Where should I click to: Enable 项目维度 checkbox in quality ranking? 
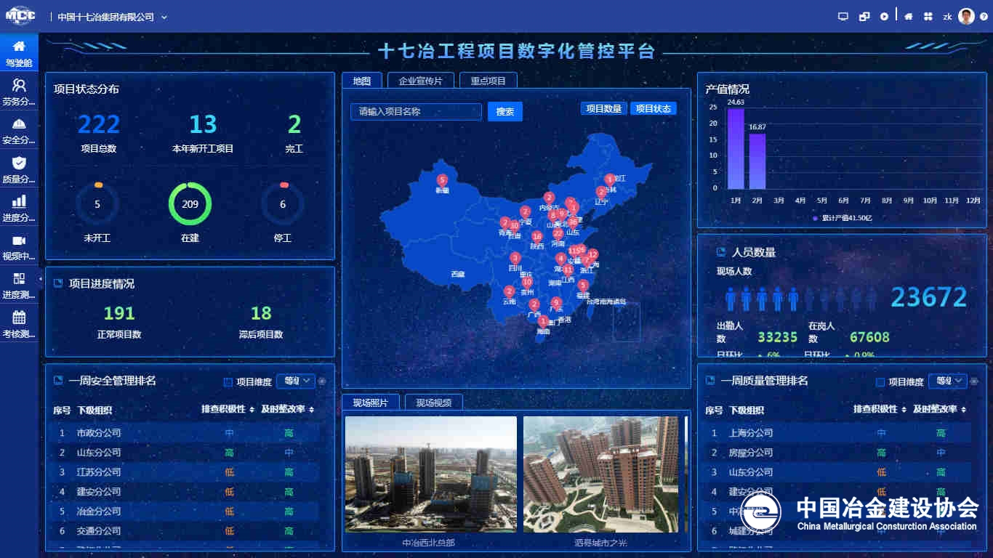pos(880,382)
